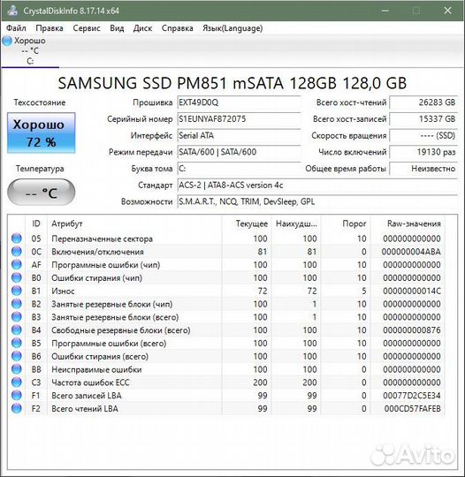The image size is (465, 477).
Task: Select attribute name Неисправимые ошибки
Action: click(96, 369)
